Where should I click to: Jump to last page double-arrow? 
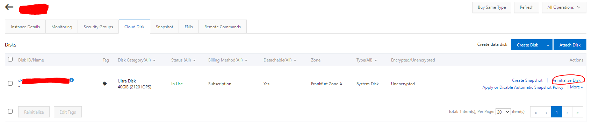pos(578,112)
